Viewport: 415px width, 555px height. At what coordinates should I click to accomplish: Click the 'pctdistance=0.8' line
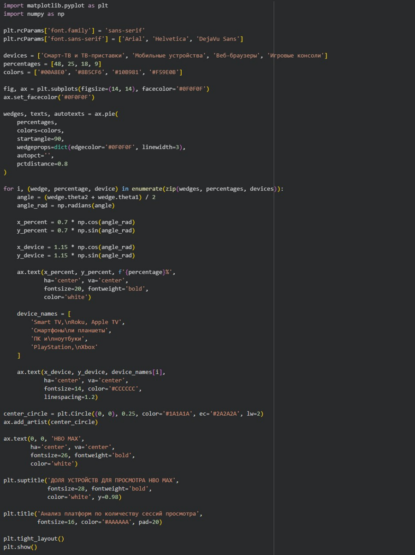tap(42, 164)
